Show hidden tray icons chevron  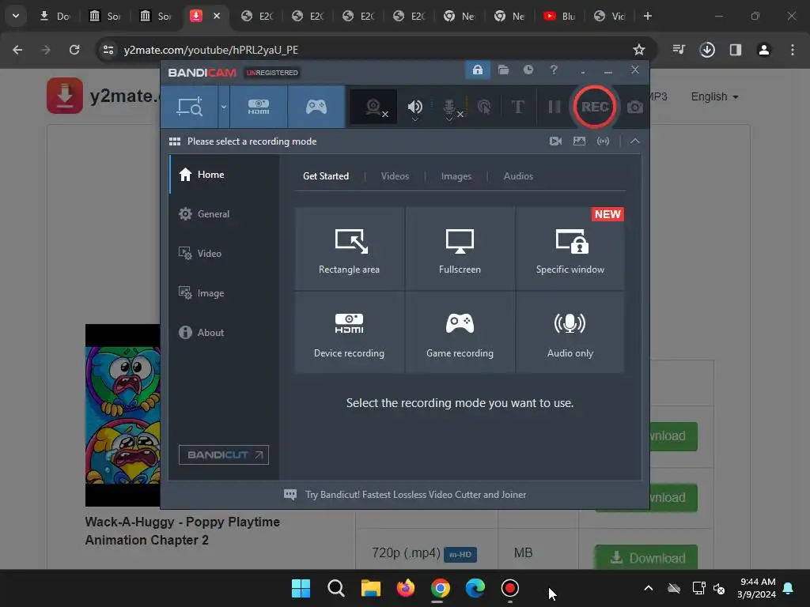649,588
